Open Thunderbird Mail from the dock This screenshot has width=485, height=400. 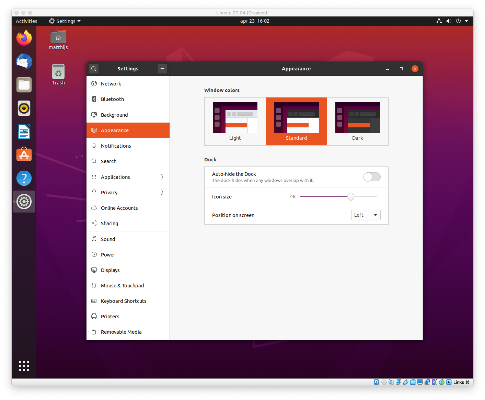point(24,62)
